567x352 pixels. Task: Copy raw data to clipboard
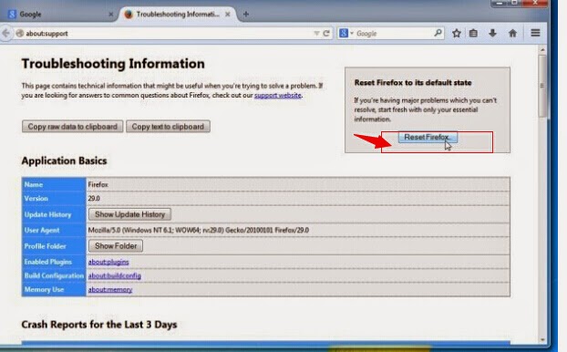click(x=72, y=127)
